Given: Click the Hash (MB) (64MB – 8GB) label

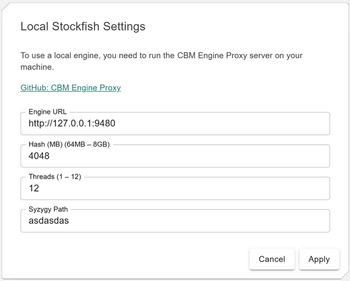Looking at the screenshot, I should (69, 144).
